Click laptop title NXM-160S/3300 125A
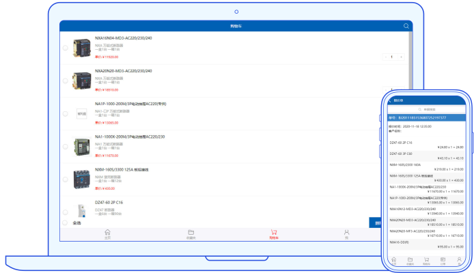Viewport: 474px width, 273px height. click(x=122, y=170)
